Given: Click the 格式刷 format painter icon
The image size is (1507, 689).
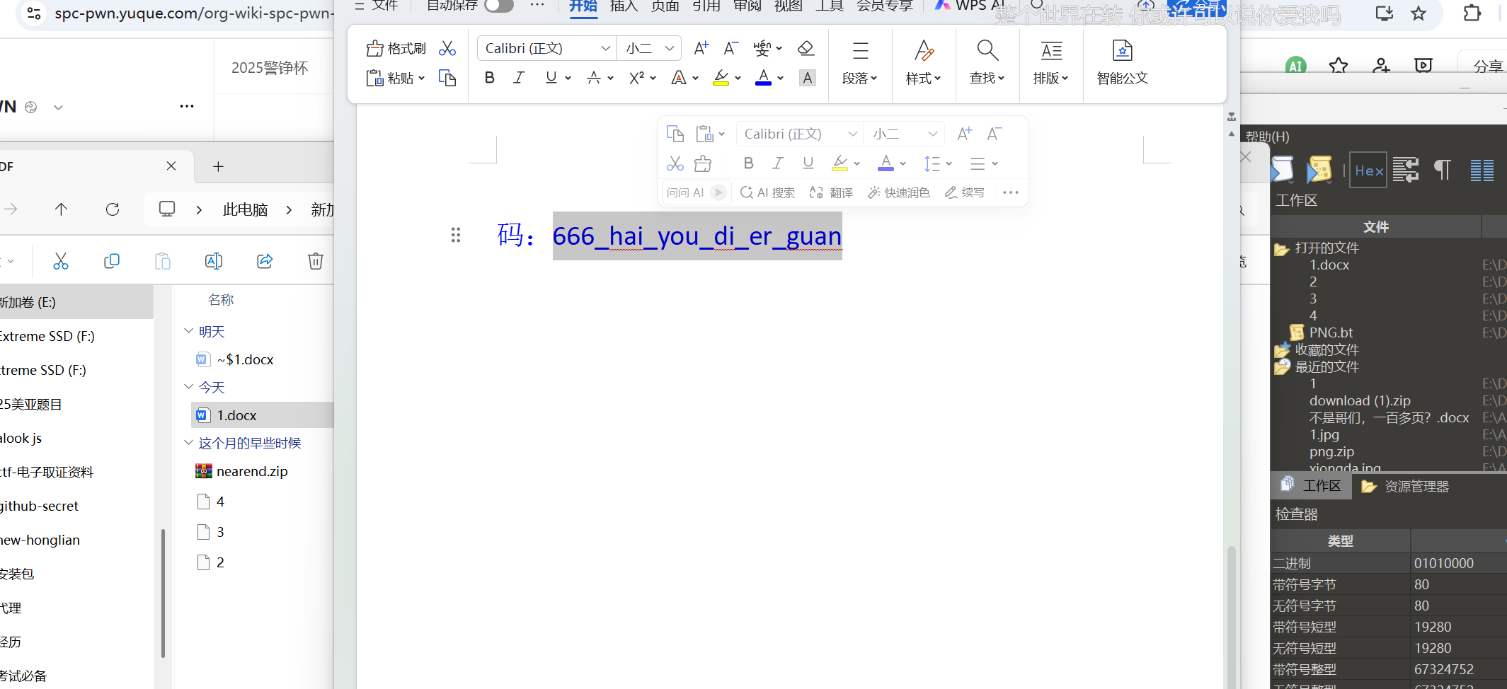Looking at the screenshot, I should tap(375, 47).
